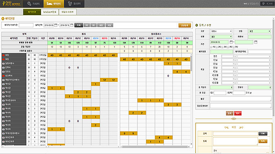The image size is (275, 154).
Task: Switch to the 예약현황 sub-tab
Action: click(x=32, y=12)
